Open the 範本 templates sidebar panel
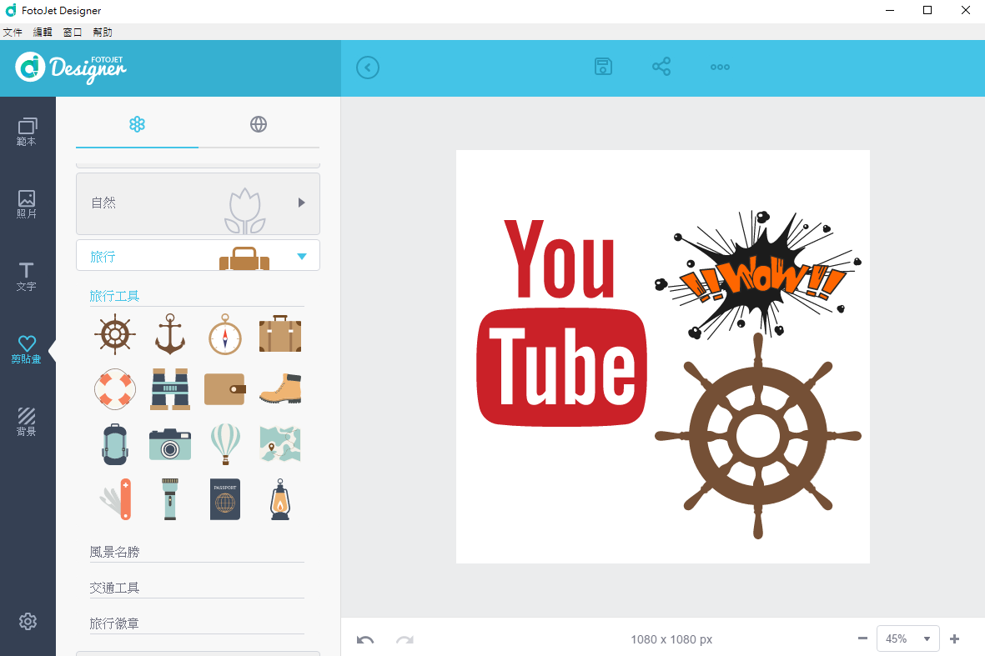Image resolution: width=985 pixels, height=656 pixels. tap(27, 132)
